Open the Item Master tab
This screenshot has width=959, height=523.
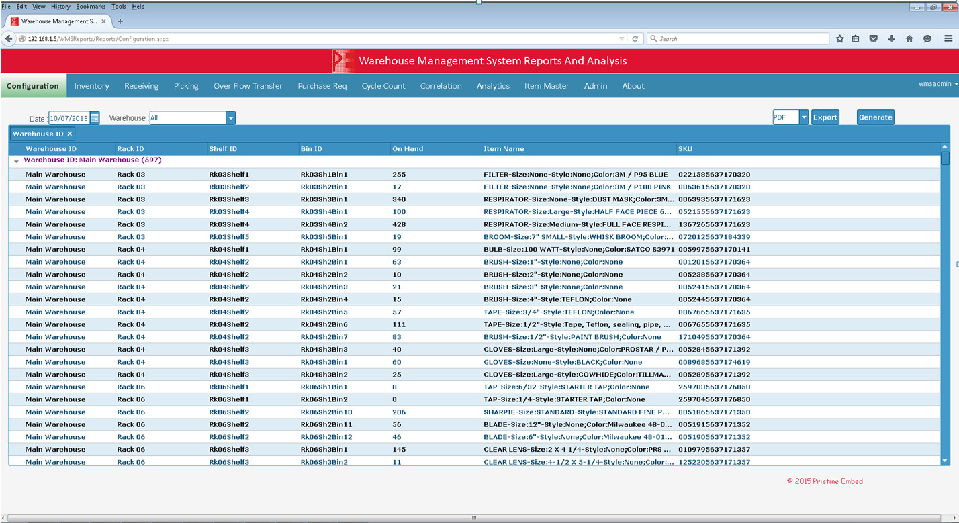click(547, 86)
